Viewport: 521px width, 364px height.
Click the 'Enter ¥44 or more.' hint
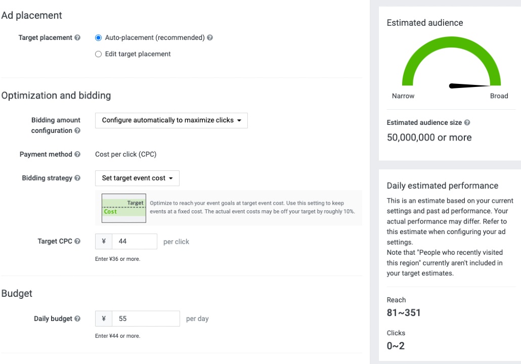(118, 336)
